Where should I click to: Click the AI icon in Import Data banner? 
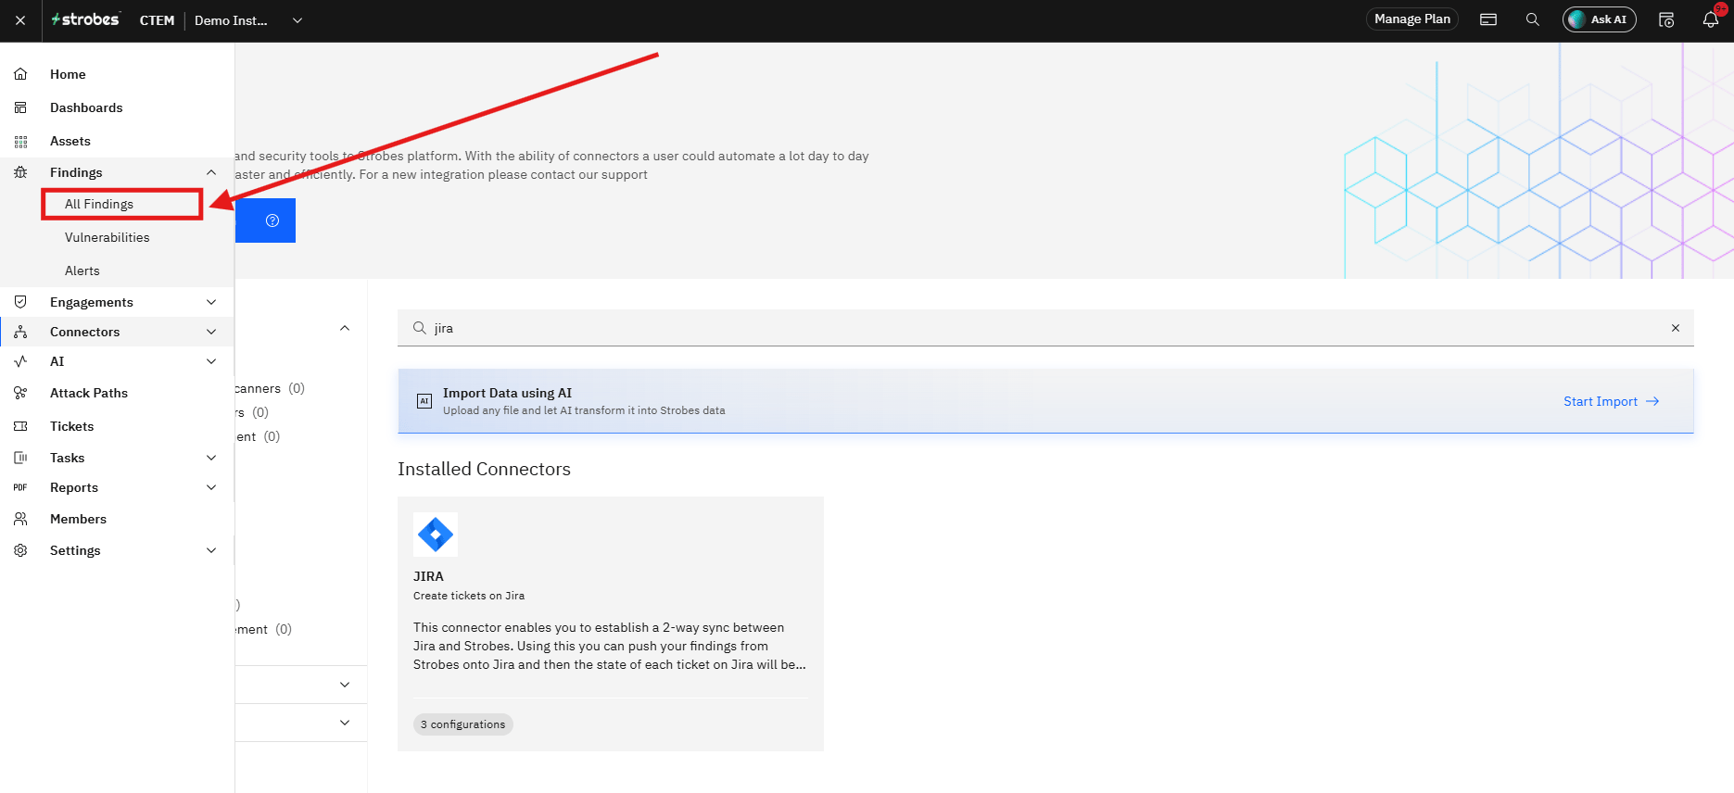tap(424, 401)
